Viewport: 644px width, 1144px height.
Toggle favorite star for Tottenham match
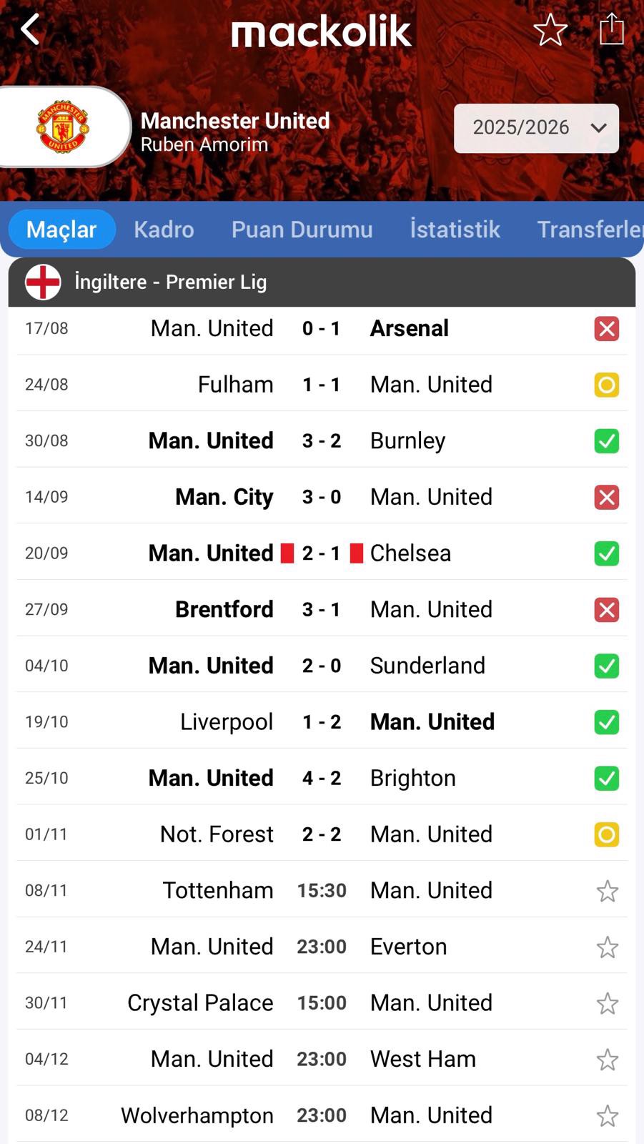coord(607,891)
